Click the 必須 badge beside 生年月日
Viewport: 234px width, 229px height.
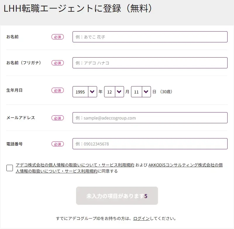[57, 91]
